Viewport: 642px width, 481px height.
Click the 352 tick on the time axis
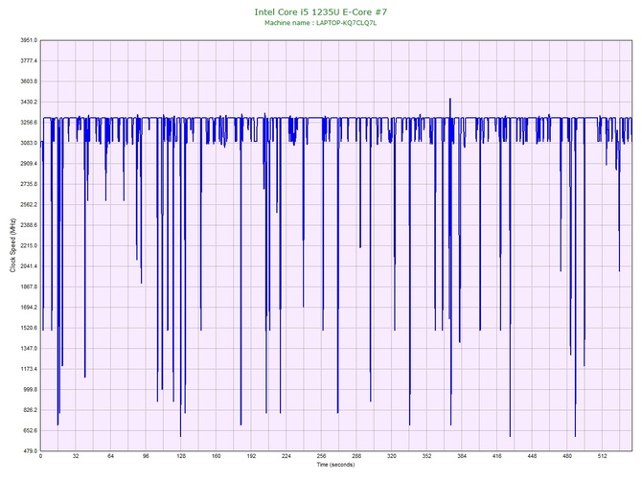pyautogui.click(x=426, y=456)
